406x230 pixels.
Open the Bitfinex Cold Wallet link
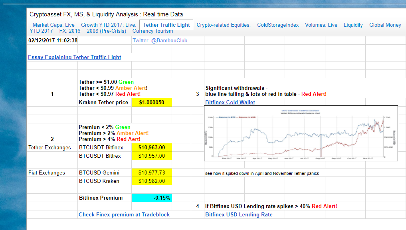point(230,102)
